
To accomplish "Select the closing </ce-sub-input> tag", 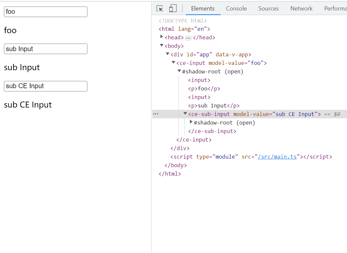I will pos(212,131).
